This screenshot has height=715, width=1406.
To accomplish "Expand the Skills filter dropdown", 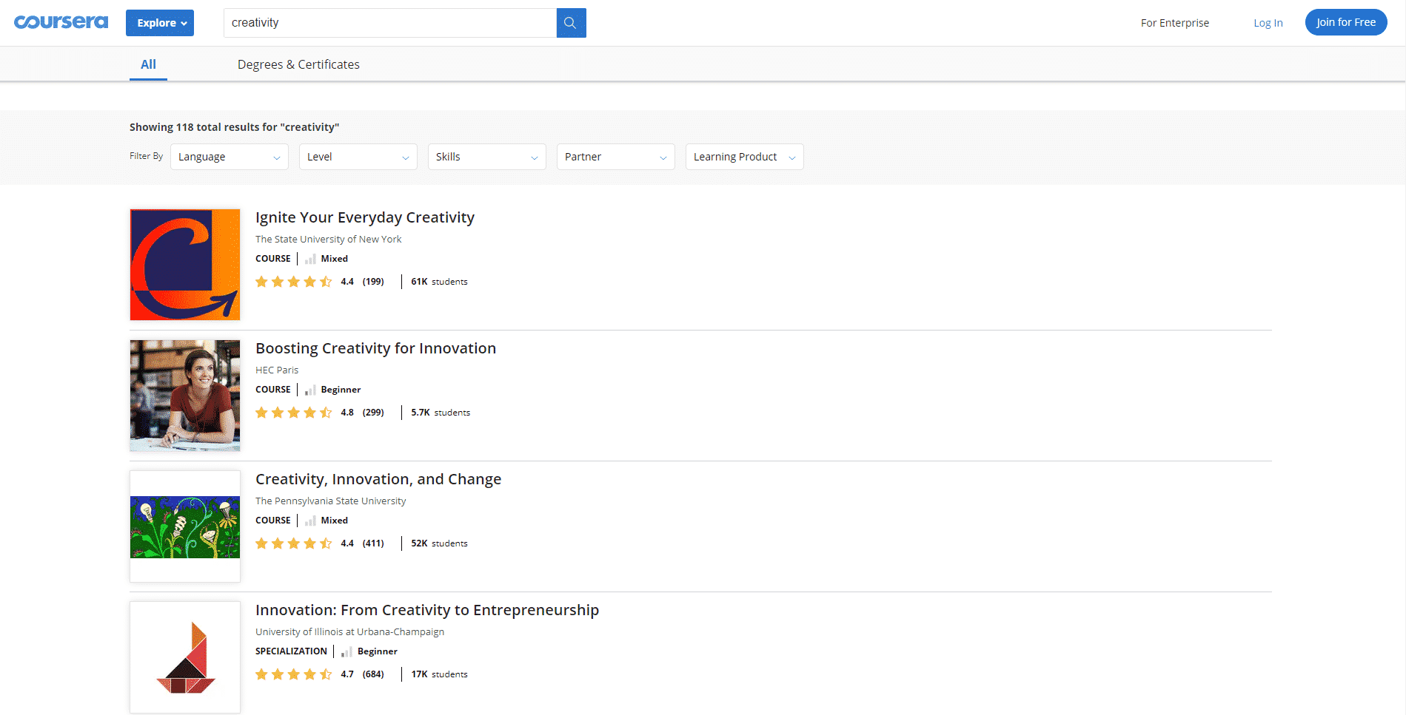I will [487, 157].
